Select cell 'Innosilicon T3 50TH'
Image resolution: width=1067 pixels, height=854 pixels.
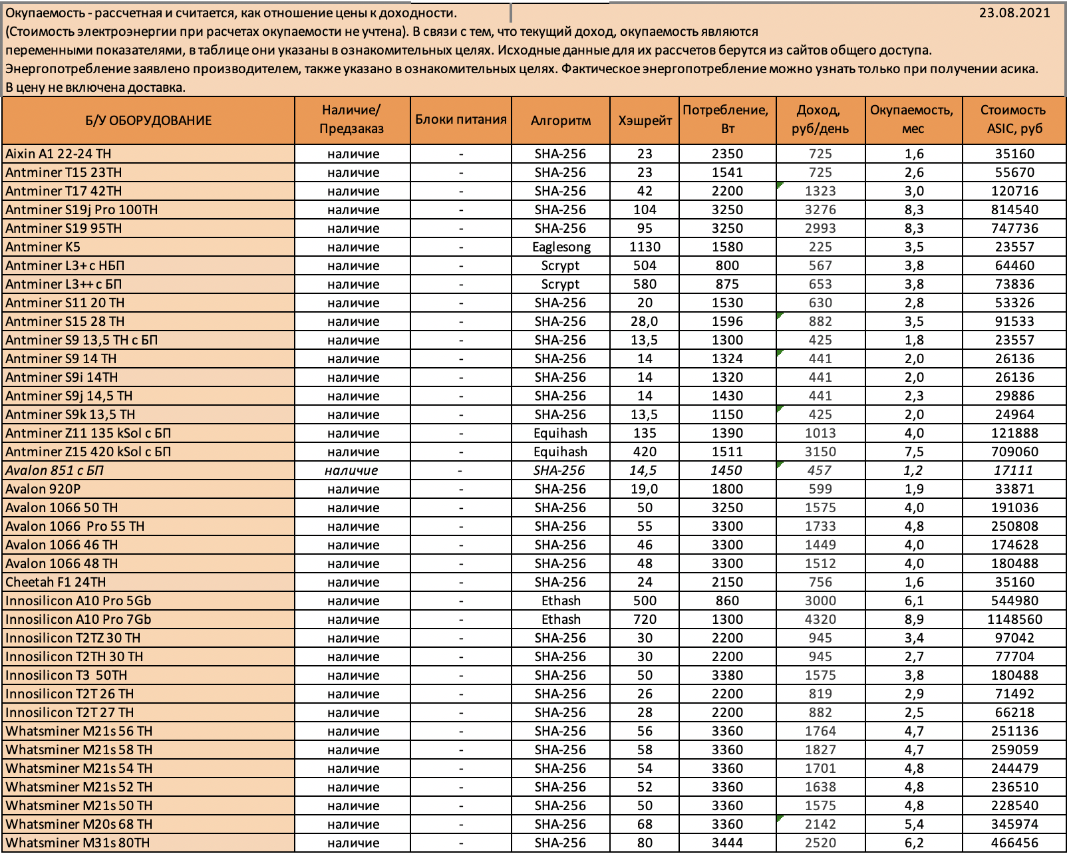[148, 675]
